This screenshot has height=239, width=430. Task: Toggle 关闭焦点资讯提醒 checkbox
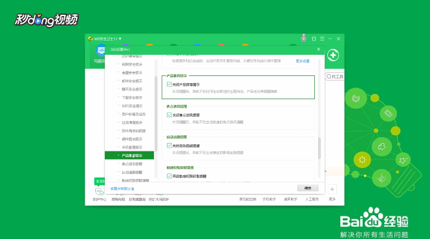[169, 115]
